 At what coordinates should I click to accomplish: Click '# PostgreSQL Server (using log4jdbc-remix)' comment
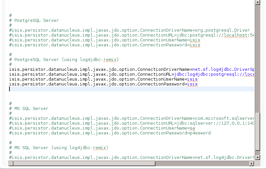click(x=64, y=60)
